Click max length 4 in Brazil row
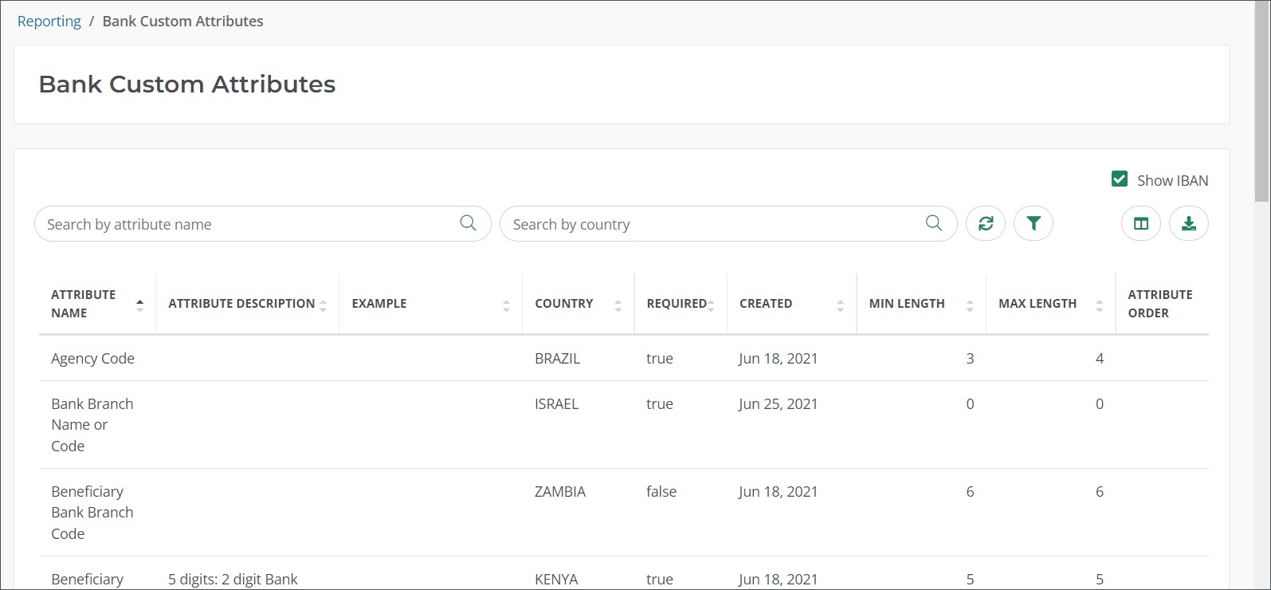The height and width of the screenshot is (590, 1271). pyautogui.click(x=1100, y=359)
